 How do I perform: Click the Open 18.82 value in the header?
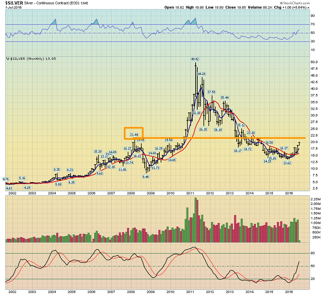coord(174,7)
